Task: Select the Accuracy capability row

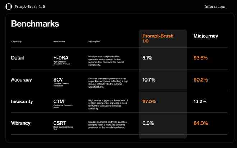Action: tap(119, 80)
